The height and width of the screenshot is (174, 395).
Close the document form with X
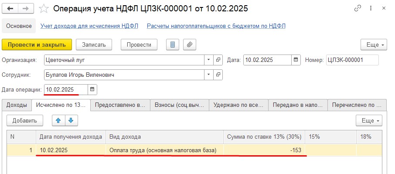click(x=384, y=8)
